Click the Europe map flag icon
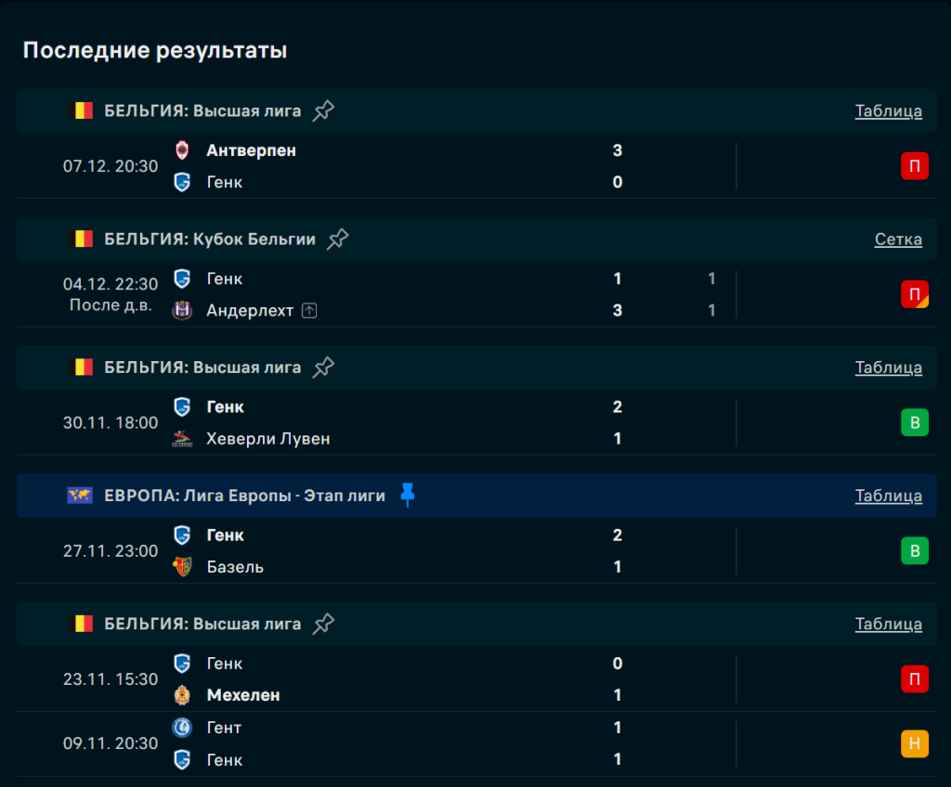 [80, 496]
